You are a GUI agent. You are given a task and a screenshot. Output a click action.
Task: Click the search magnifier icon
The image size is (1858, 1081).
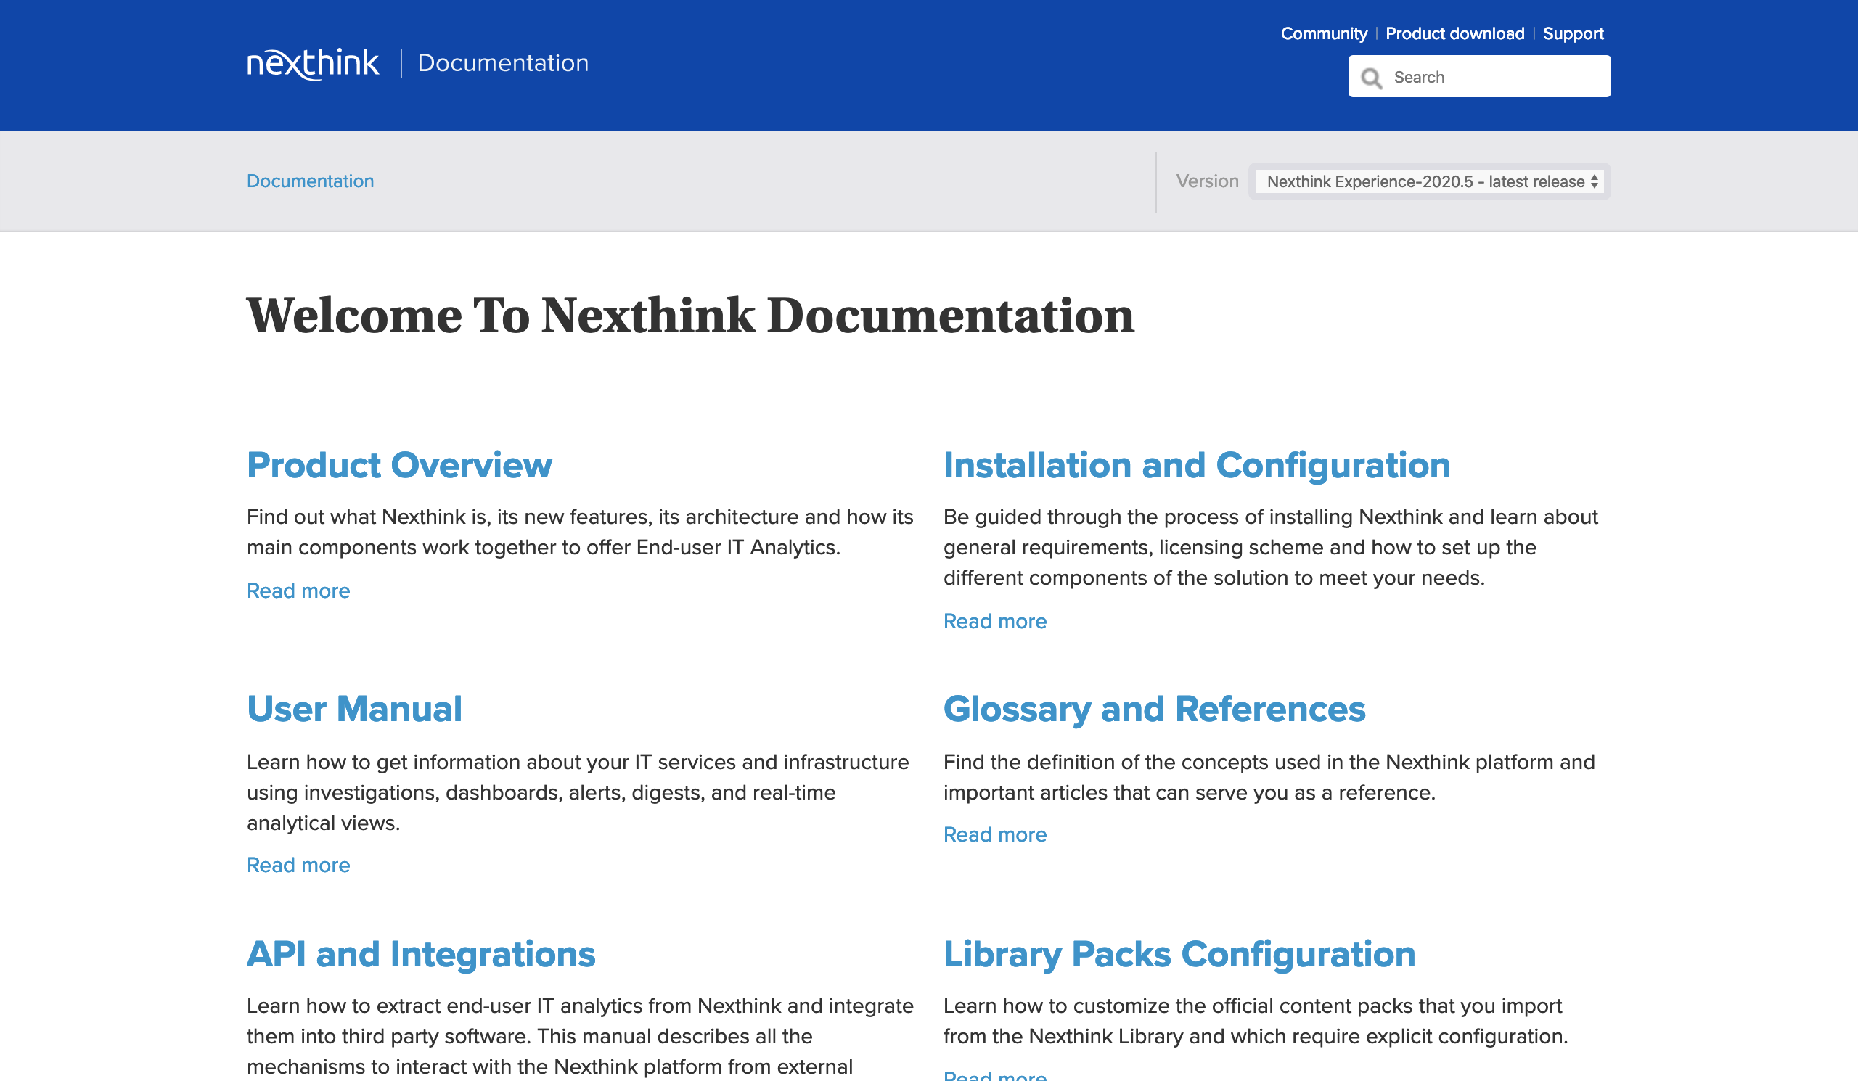1372,78
